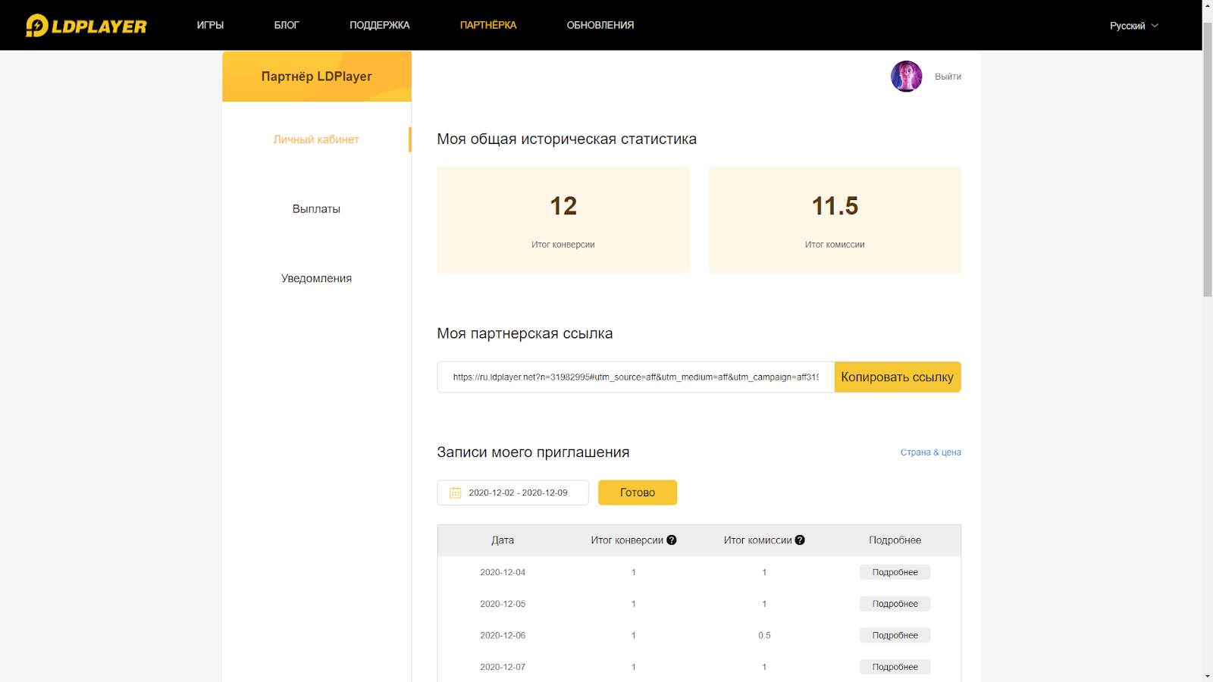The width and height of the screenshot is (1213, 682).
Task: Click the page vertical scrollbar thumb
Action: point(1208,159)
